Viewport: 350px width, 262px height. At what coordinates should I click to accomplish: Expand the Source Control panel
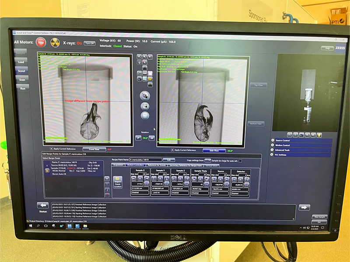pyautogui.click(x=273, y=140)
